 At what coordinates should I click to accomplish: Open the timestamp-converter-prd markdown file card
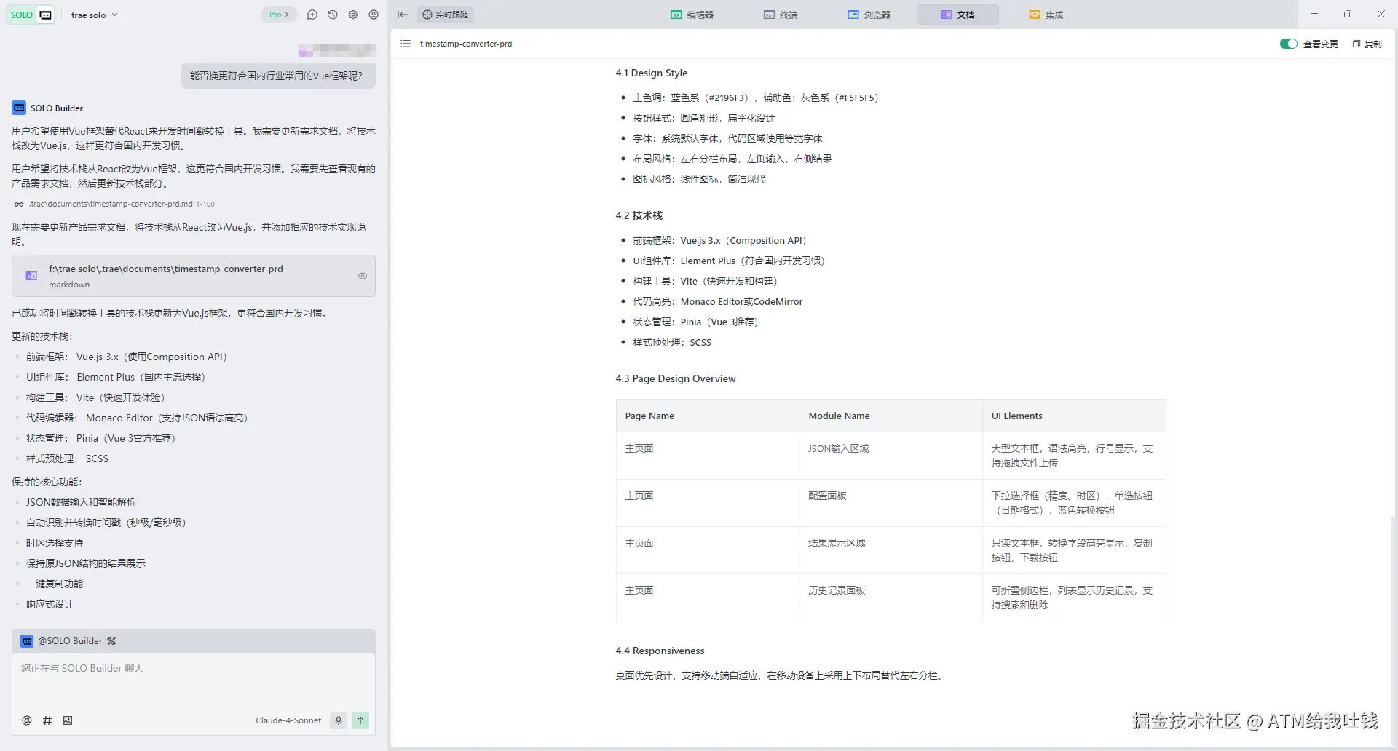click(194, 276)
